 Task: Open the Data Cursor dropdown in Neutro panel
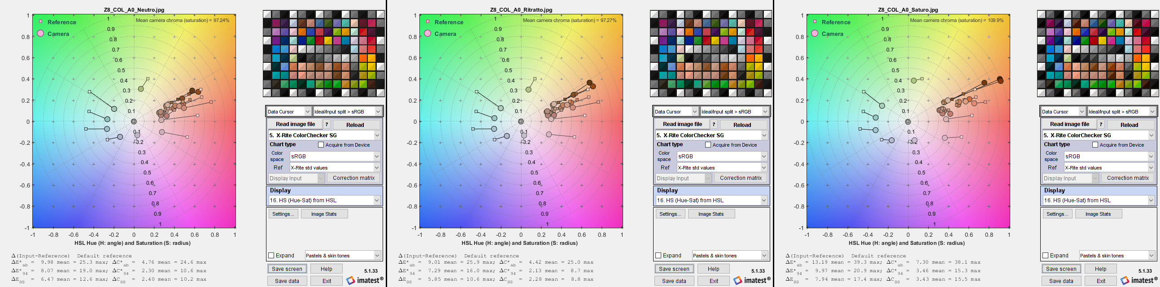[288, 112]
